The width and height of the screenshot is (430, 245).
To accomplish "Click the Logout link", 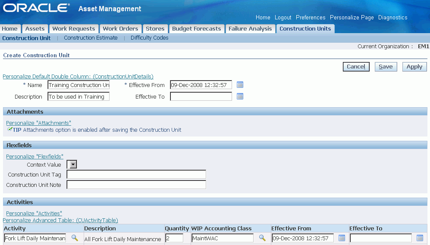I will tap(283, 18).
